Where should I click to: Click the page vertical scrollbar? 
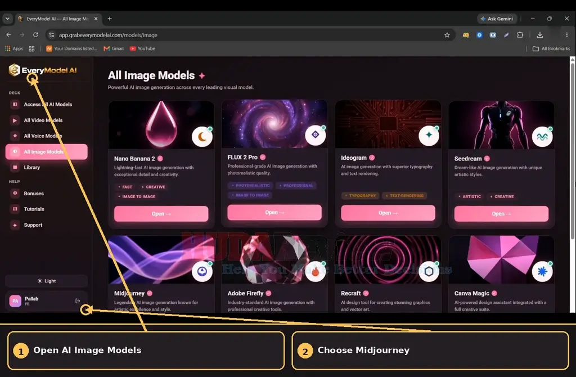pos(572,151)
